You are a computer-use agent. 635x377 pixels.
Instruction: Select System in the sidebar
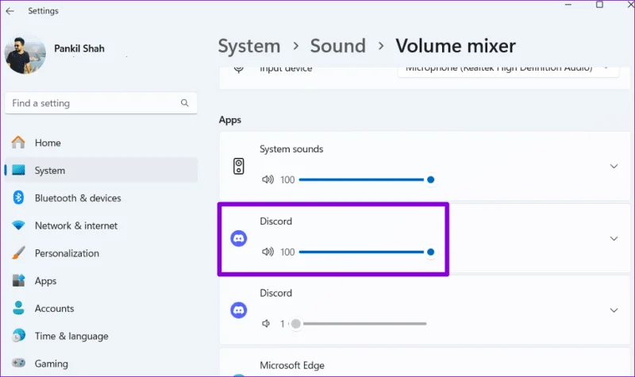coord(101,171)
